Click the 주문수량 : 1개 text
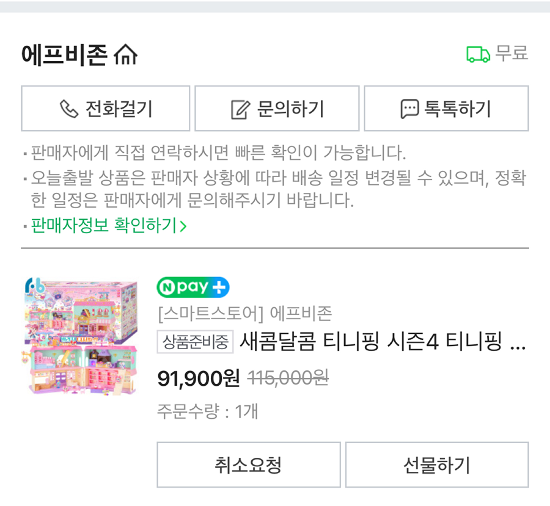 tap(208, 411)
